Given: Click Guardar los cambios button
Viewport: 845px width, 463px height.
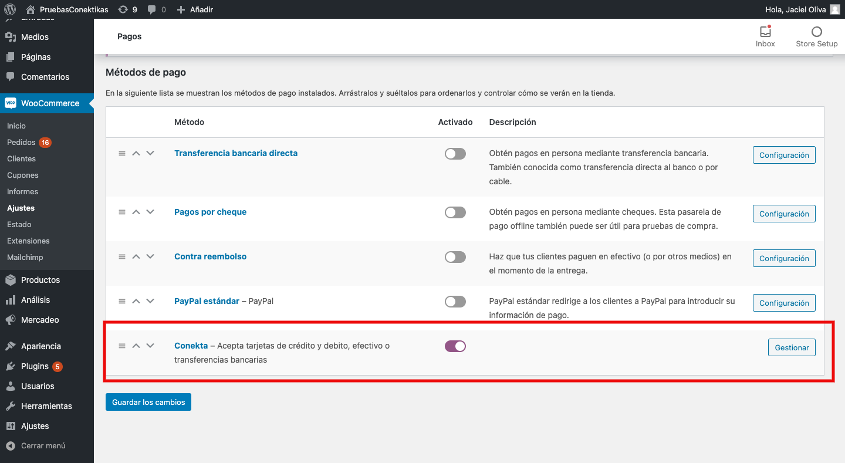Looking at the screenshot, I should click(148, 402).
